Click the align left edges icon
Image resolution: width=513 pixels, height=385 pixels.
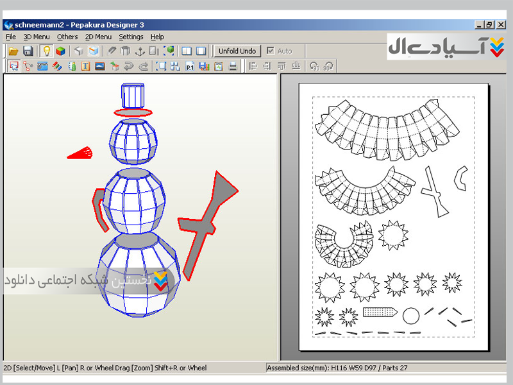pyautogui.click(x=253, y=66)
